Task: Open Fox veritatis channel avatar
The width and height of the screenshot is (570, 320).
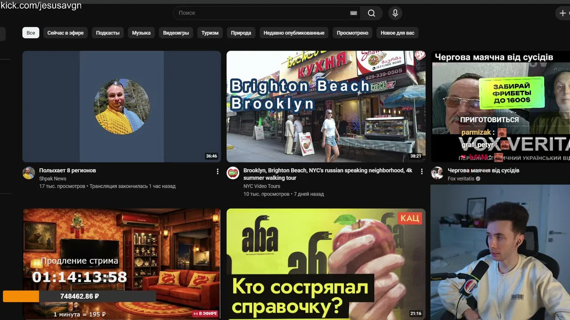Action: (x=437, y=173)
